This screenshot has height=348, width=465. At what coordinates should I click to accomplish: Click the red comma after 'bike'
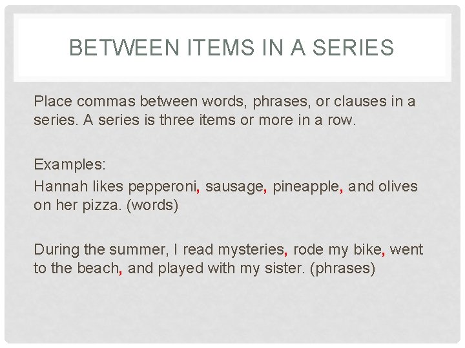(x=384, y=254)
